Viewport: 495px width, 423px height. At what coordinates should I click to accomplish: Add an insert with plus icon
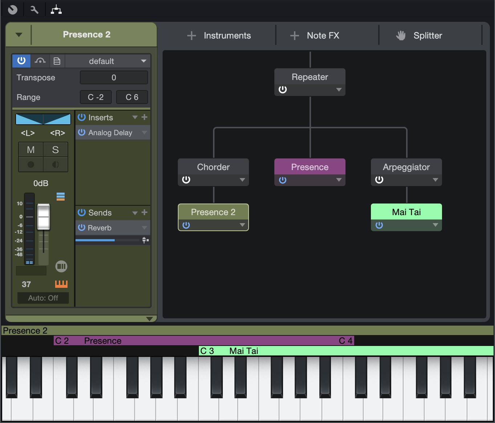point(144,117)
